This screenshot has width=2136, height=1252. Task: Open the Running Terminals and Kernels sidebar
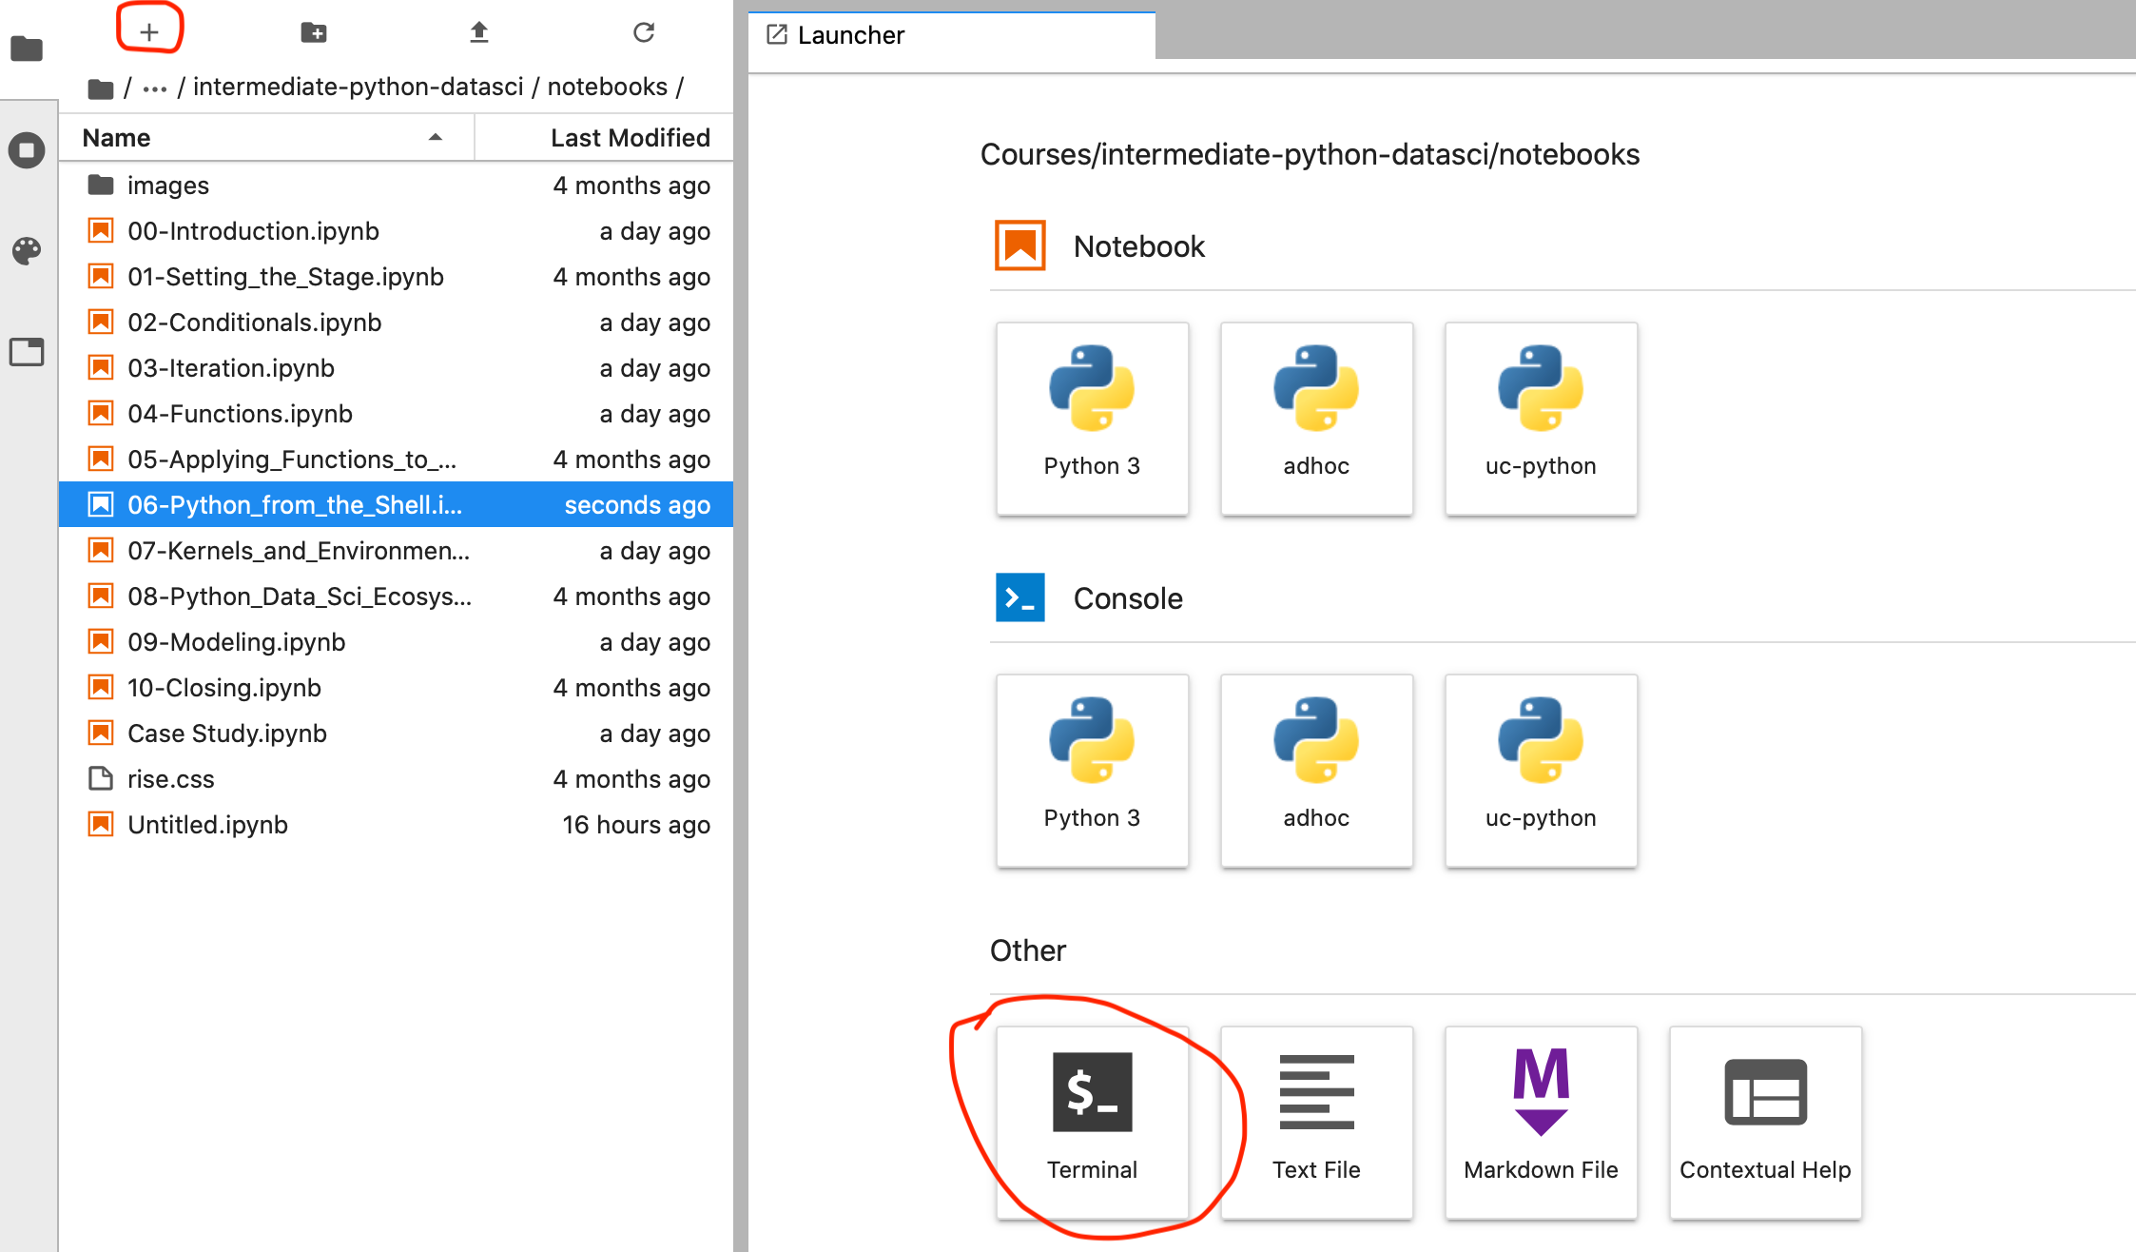coord(27,150)
